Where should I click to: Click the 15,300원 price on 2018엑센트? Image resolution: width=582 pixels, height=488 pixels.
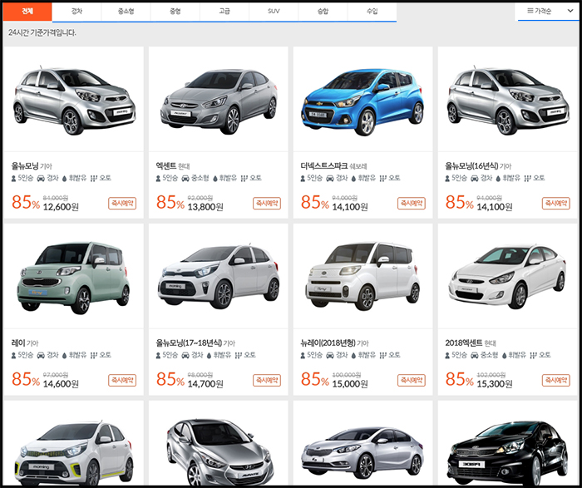pos(495,384)
